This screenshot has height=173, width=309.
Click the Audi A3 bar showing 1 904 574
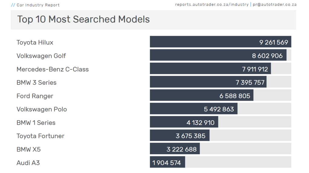click(167, 162)
